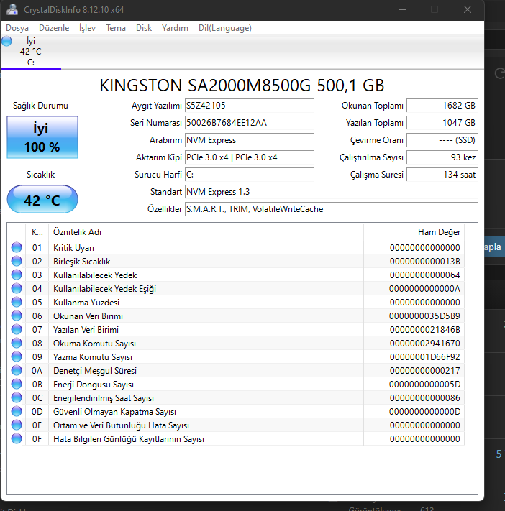Open the Dosya menu
This screenshot has height=511, width=505.
(x=17, y=28)
